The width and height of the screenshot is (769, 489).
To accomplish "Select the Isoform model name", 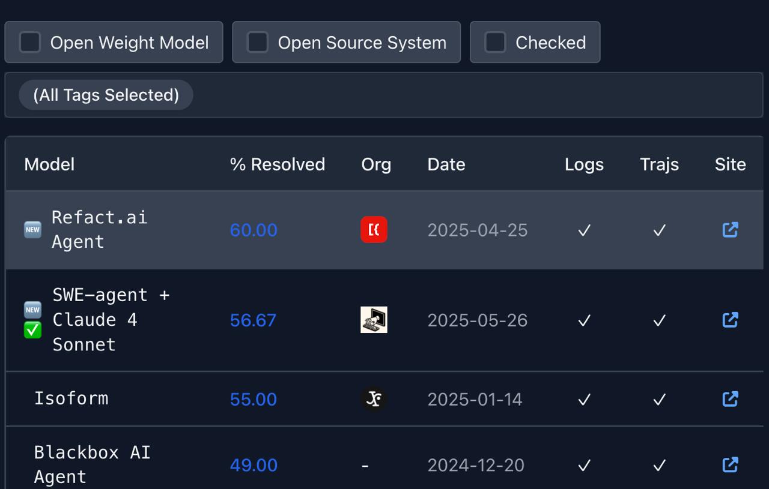I will 71,398.
